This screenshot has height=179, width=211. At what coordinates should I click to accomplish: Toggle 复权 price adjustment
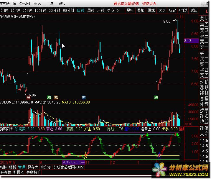click(x=130, y=10)
